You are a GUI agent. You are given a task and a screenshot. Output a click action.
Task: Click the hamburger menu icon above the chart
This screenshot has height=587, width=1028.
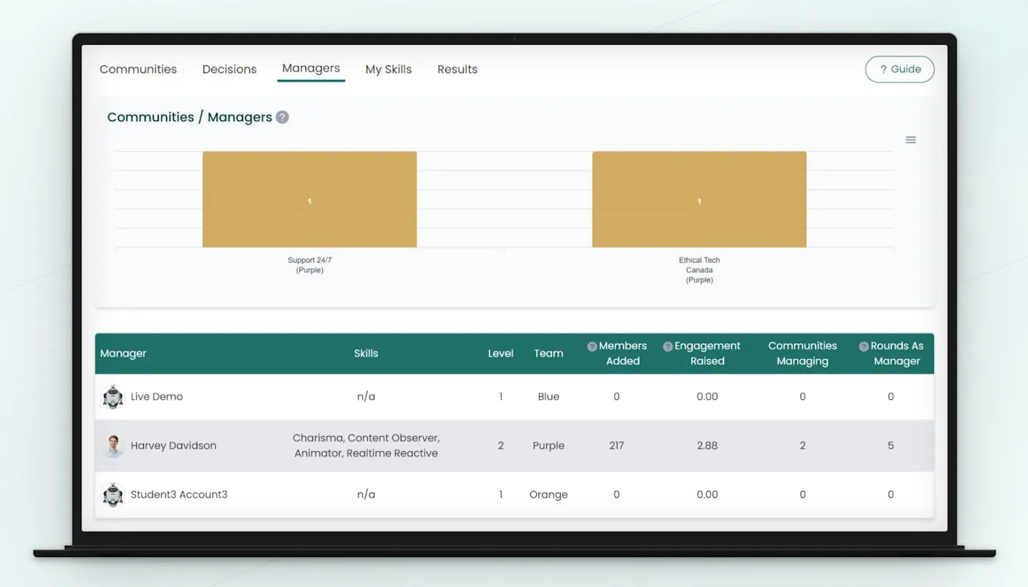911,139
